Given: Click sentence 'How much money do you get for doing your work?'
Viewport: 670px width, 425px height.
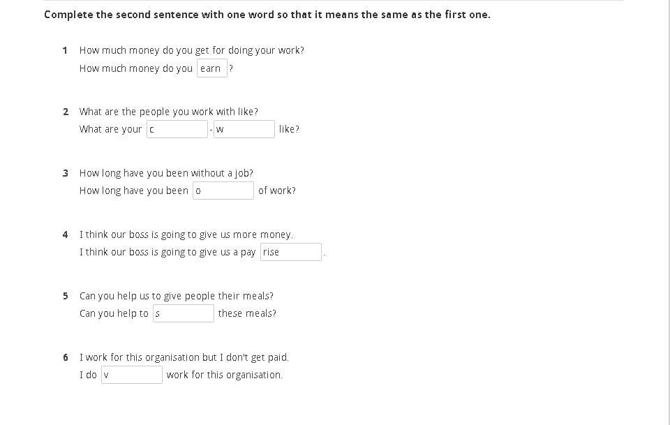Looking at the screenshot, I should (x=192, y=50).
